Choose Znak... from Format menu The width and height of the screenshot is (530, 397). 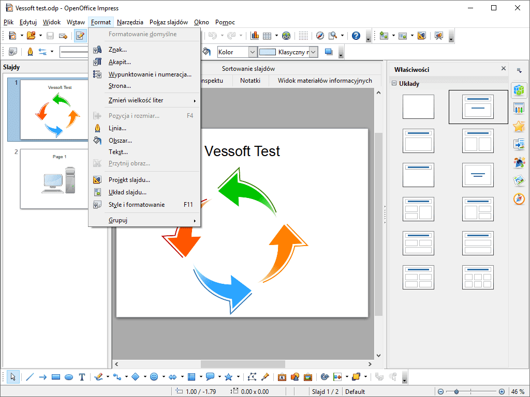(144, 50)
